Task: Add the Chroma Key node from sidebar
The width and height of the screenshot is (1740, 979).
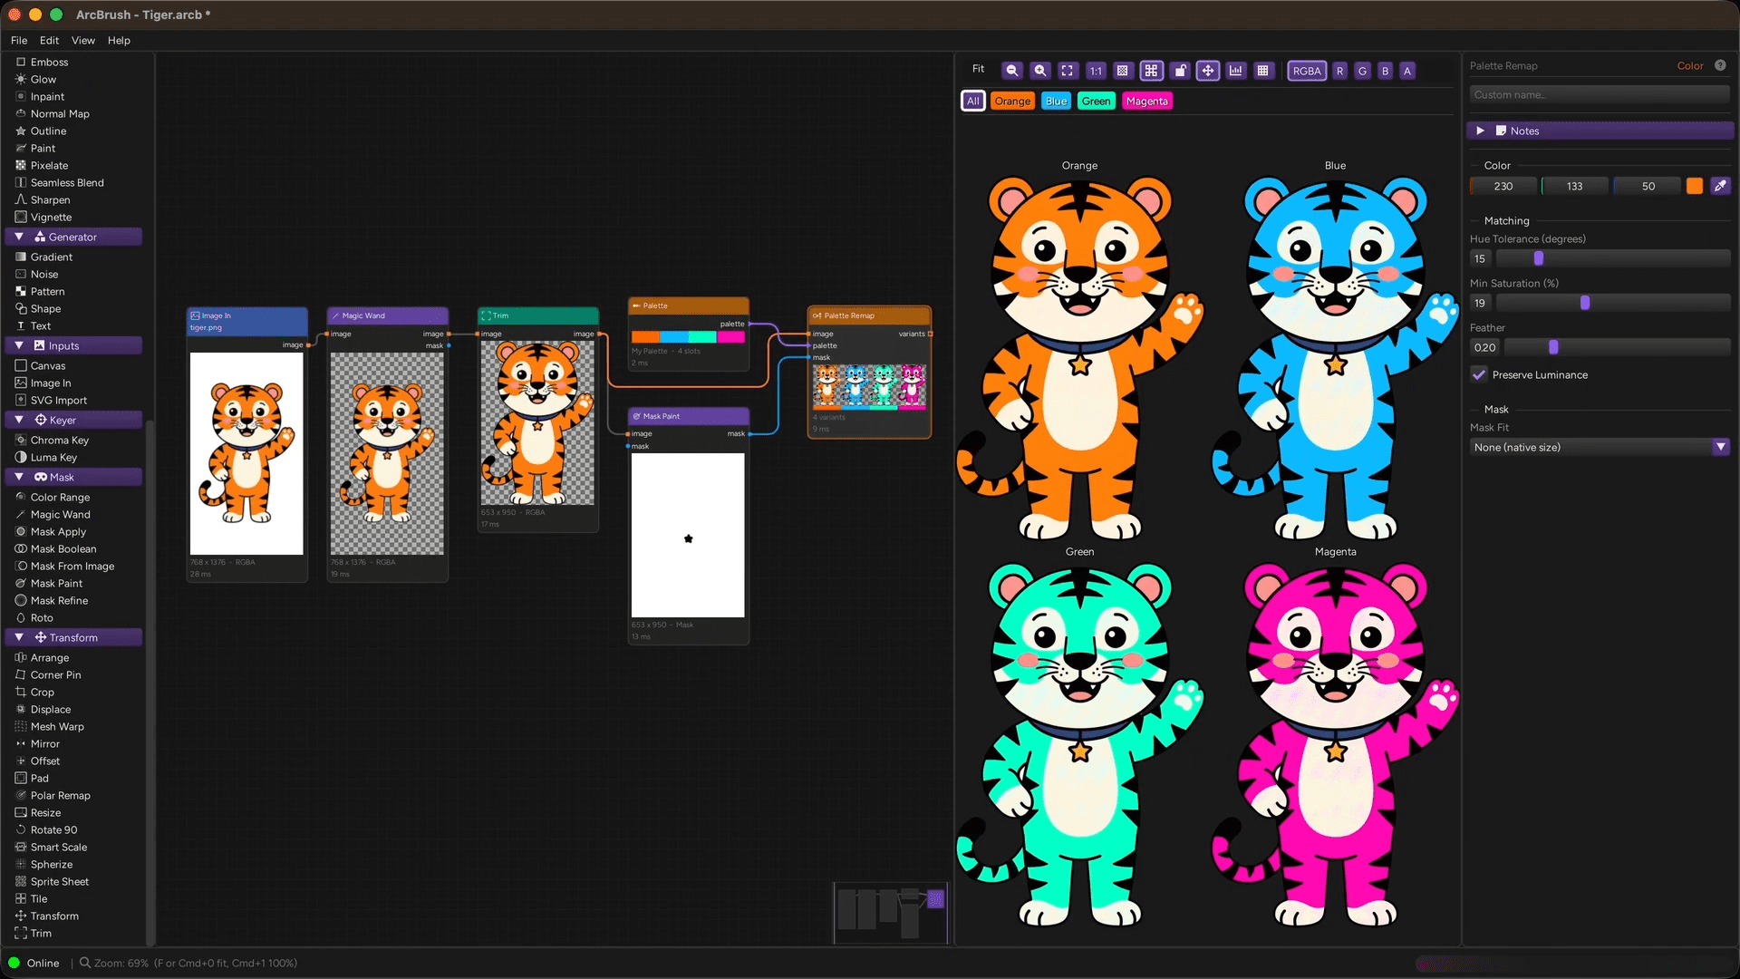Action: (x=59, y=440)
